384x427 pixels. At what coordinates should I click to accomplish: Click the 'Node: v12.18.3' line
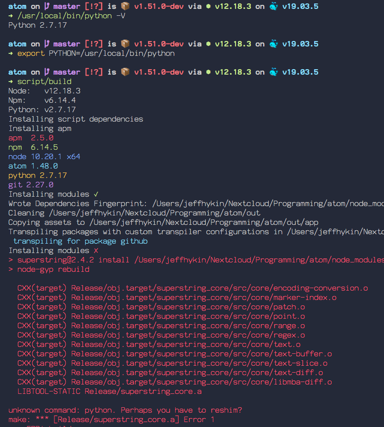tap(44, 91)
